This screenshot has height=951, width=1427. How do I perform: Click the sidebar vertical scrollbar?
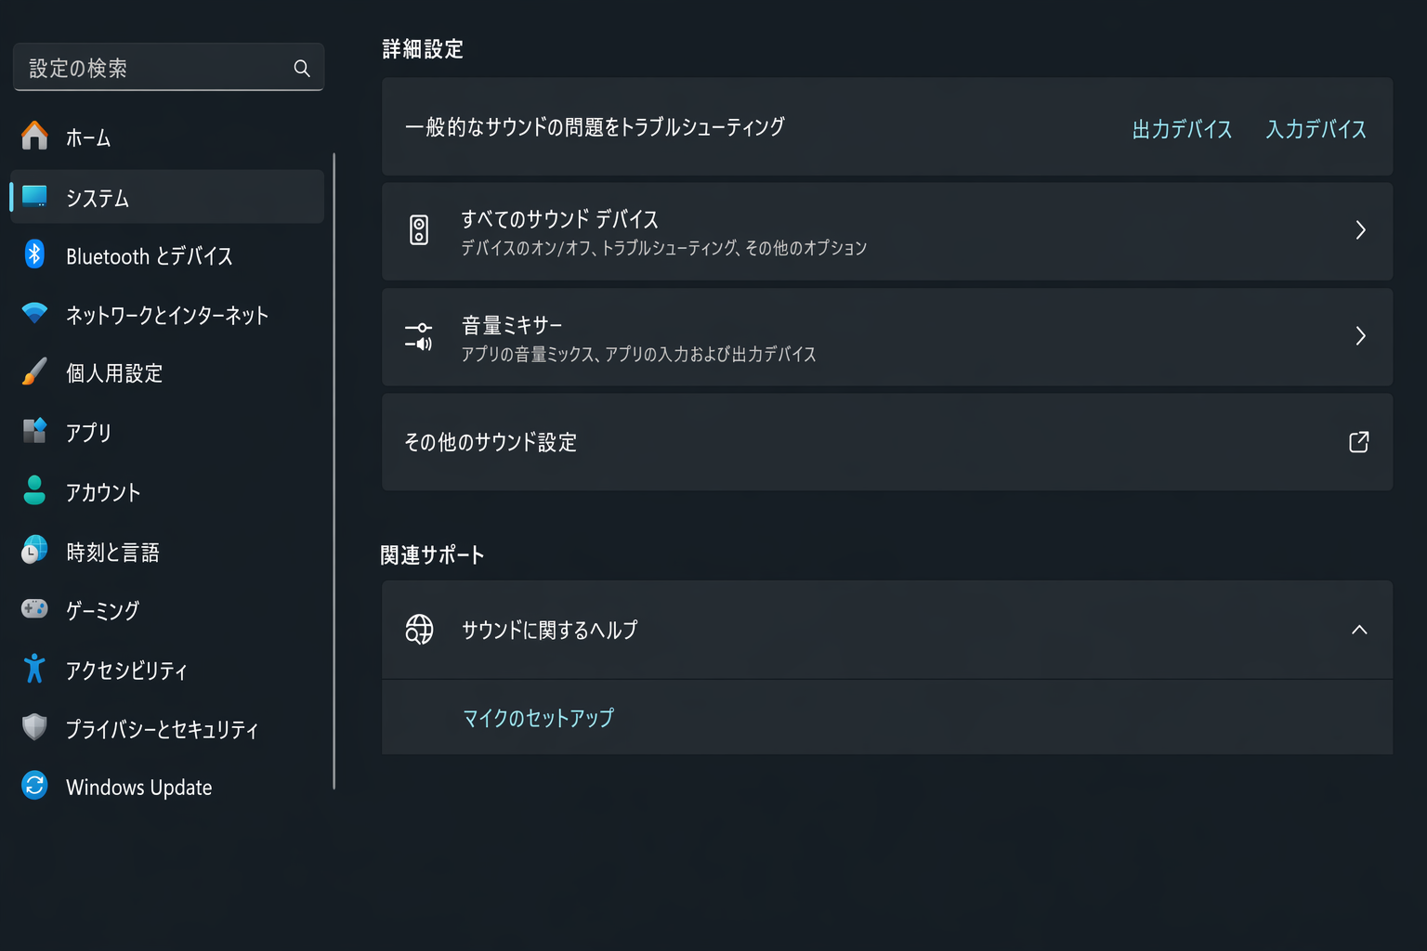point(334,472)
